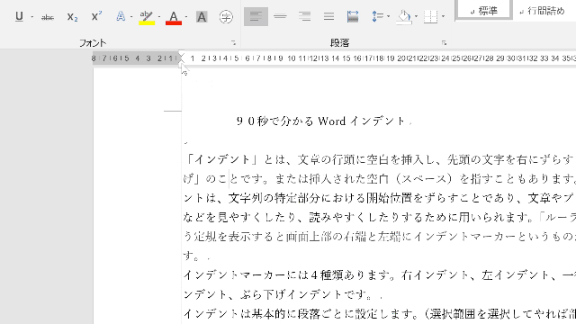
Task: Apply text effects and typography
Action: click(x=121, y=16)
